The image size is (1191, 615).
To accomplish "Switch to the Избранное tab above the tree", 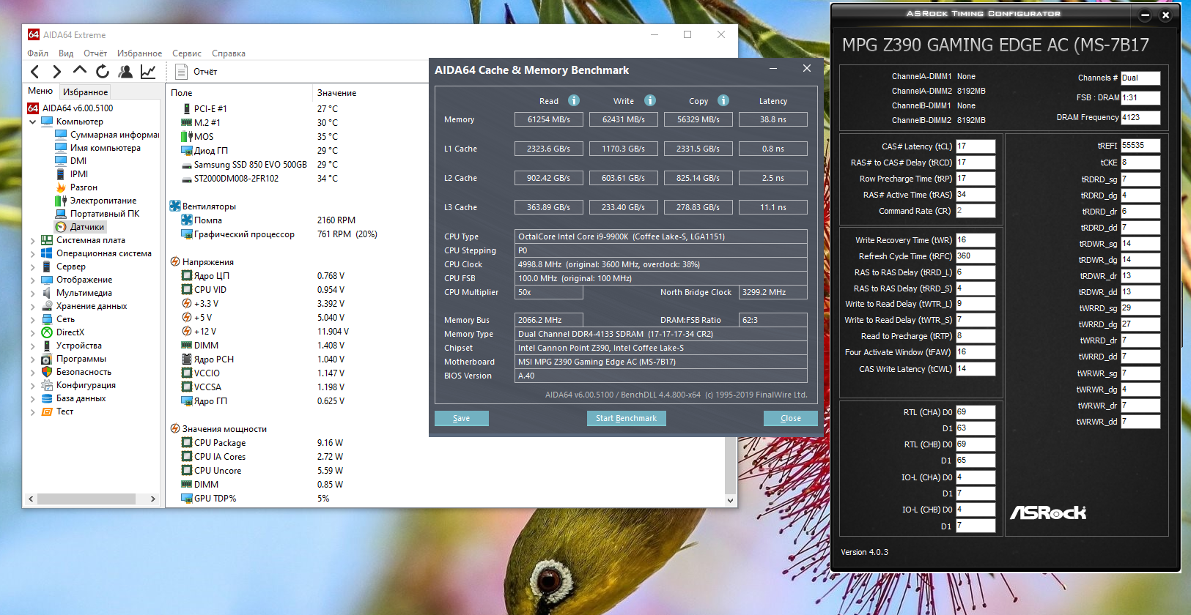I will click(x=85, y=92).
